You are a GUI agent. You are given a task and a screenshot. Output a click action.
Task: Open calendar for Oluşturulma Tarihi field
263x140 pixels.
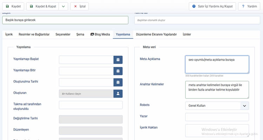click(118, 82)
